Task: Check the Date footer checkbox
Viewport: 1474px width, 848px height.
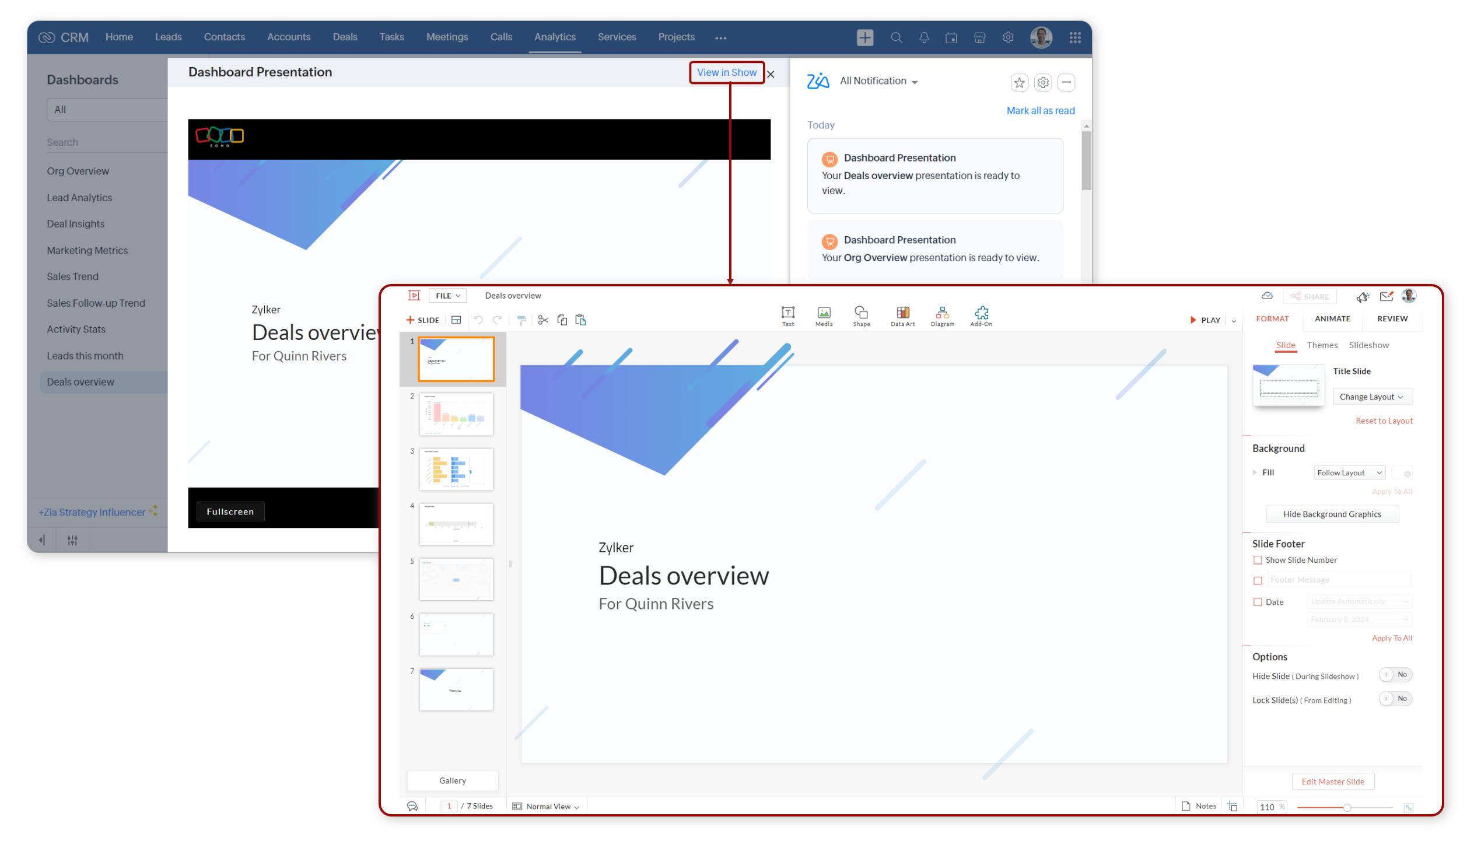Action: click(1257, 602)
